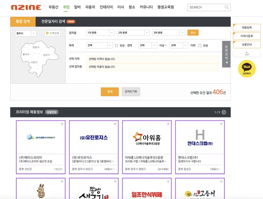Click the 이력서등록 sidebar button
Viewport: 263px width, 199px height.
click(247, 36)
